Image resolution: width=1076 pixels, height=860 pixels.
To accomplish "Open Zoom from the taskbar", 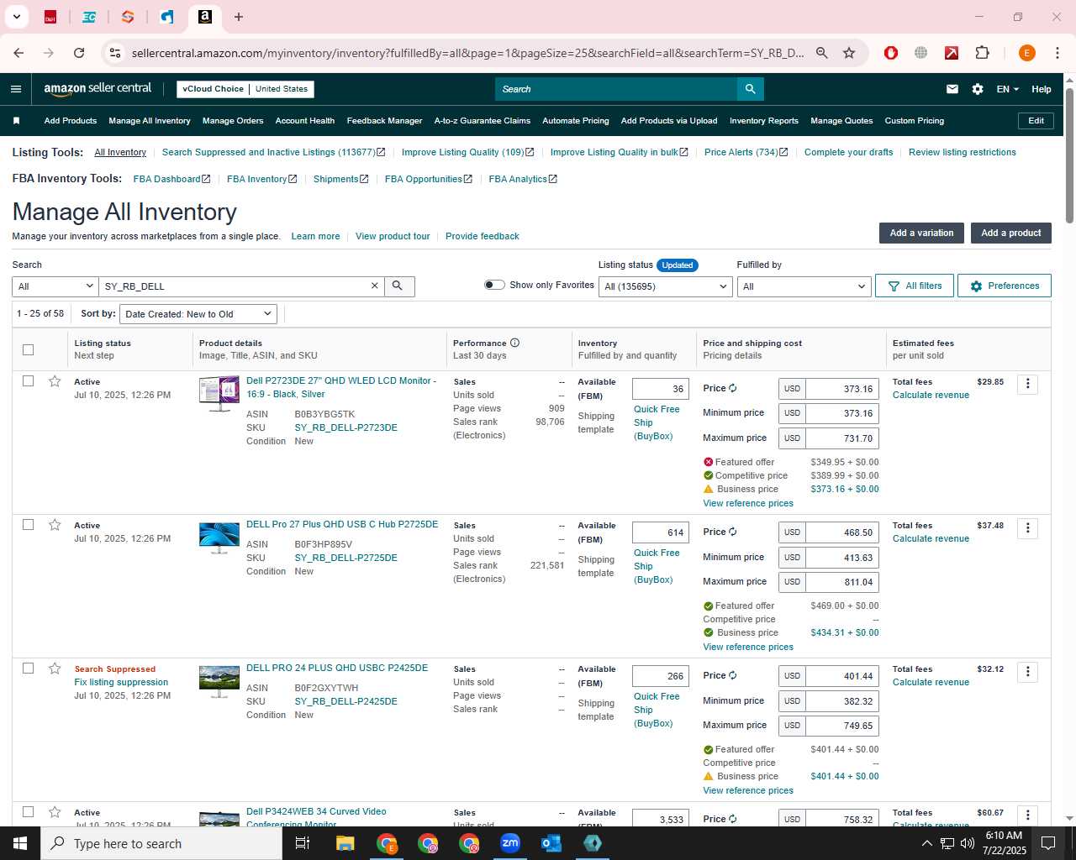I will 510,843.
